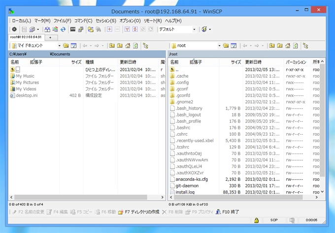Screen dimensions: 335x233
Task: Go to remote parent directory icon
Action: click(x=272, y=45)
